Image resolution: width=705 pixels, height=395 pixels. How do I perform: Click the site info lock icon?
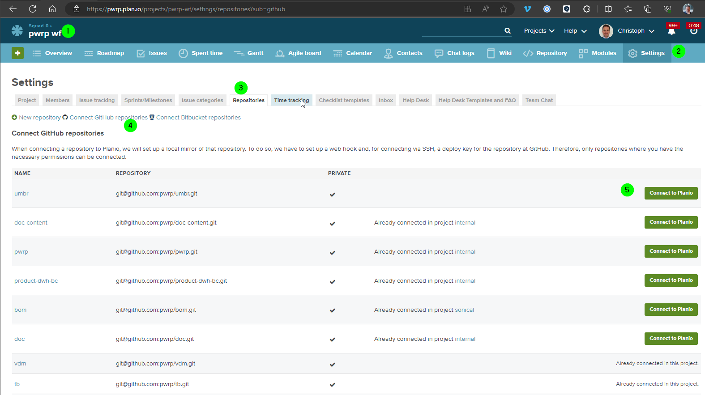(x=77, y=9)
